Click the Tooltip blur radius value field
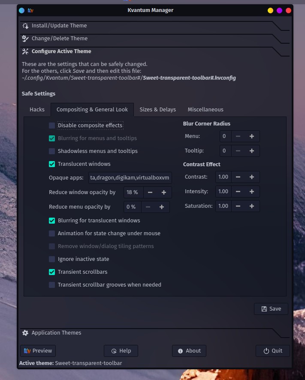 click(x=225, y=151)
